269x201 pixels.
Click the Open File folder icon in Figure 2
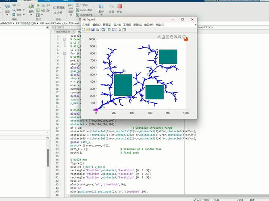click(x=88, y=30)
